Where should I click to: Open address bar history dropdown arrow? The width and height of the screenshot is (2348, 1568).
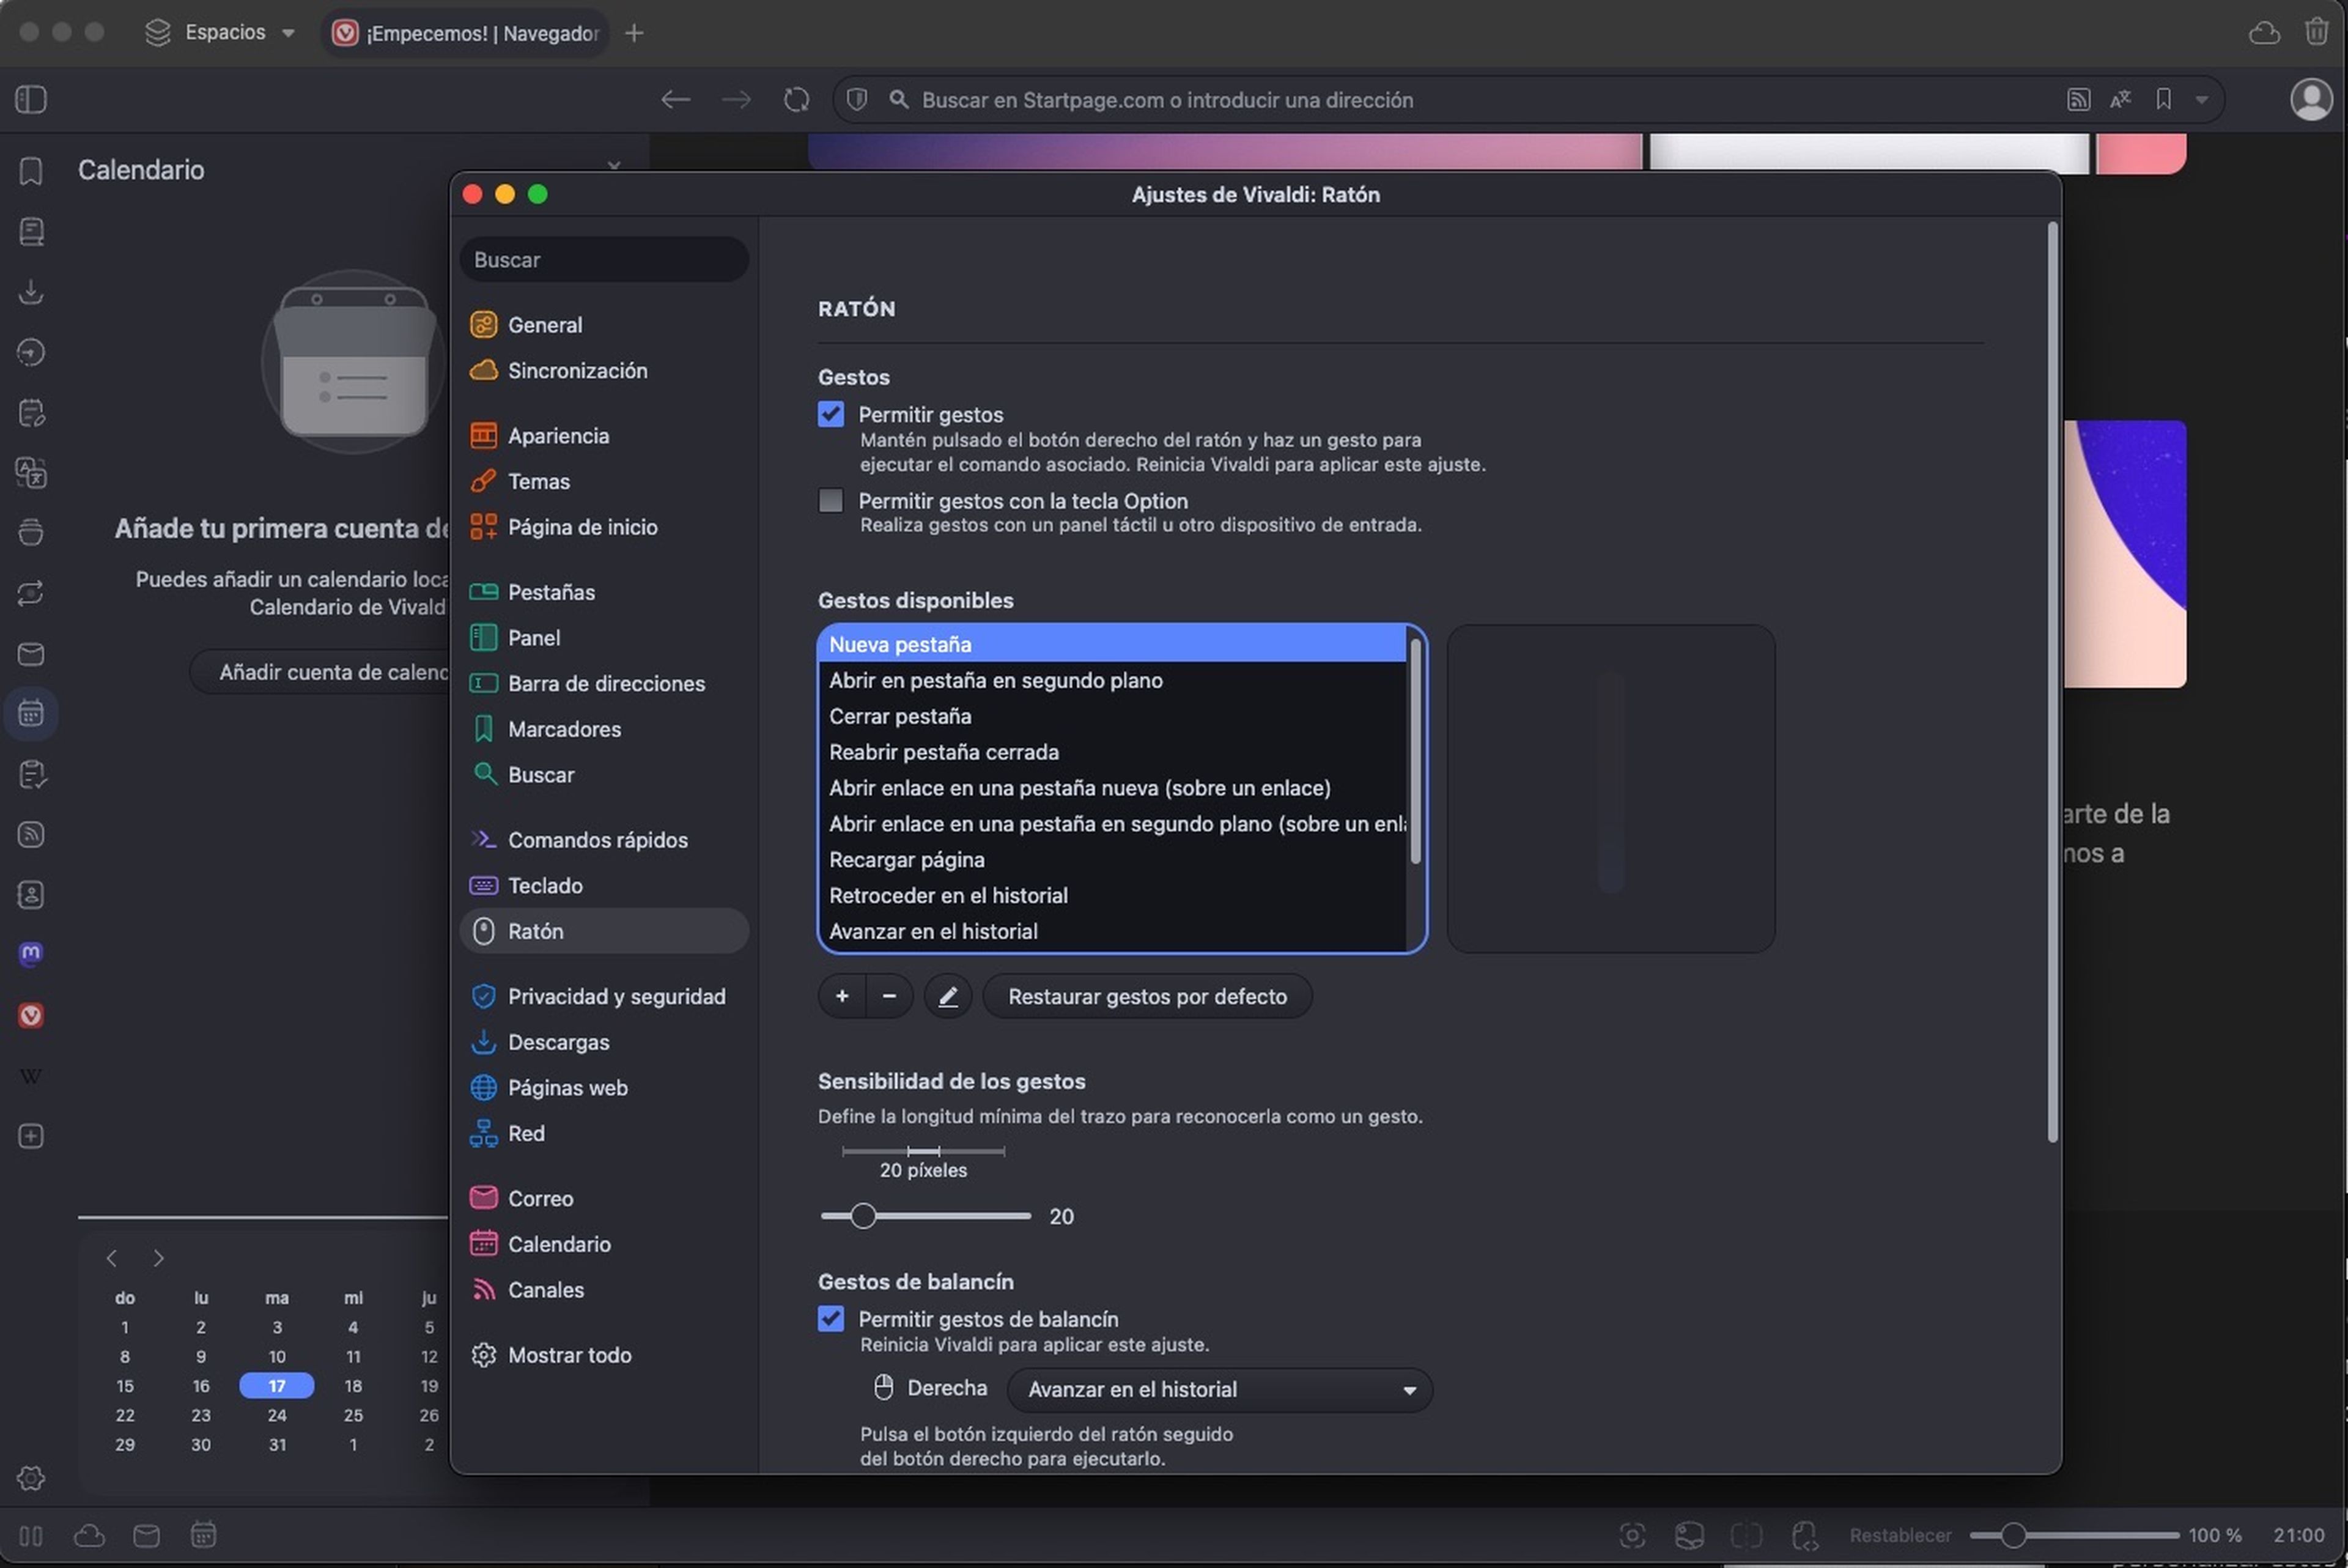pyautogui.click(x=2201, y=100)
